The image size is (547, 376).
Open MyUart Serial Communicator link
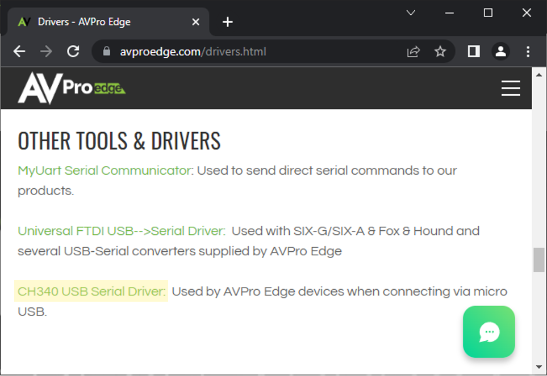point(104,171)
